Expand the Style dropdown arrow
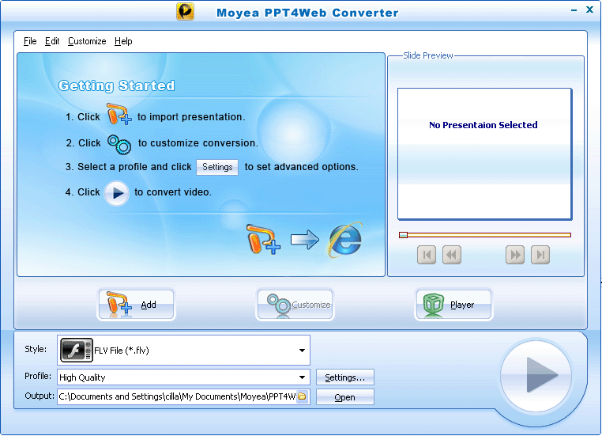The image size is (602, 436). point(302,351)
